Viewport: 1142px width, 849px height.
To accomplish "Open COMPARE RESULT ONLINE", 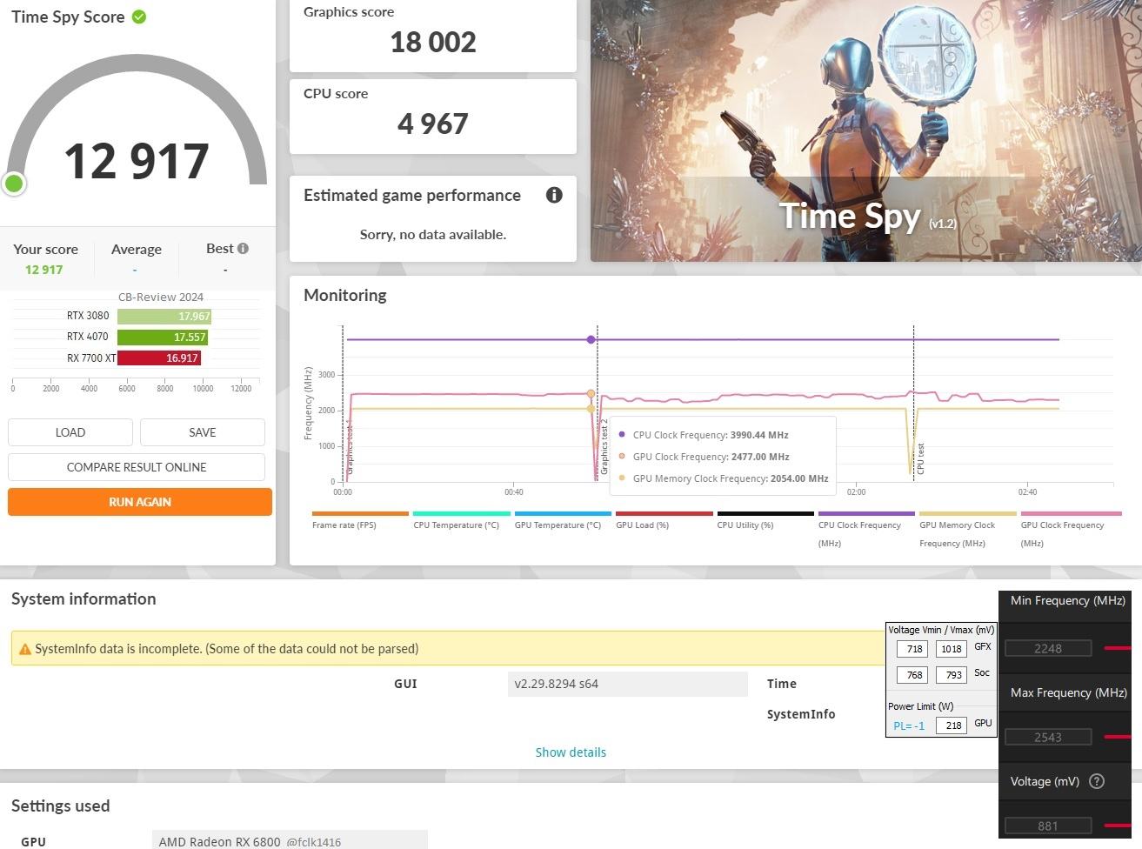I will 137,467.
